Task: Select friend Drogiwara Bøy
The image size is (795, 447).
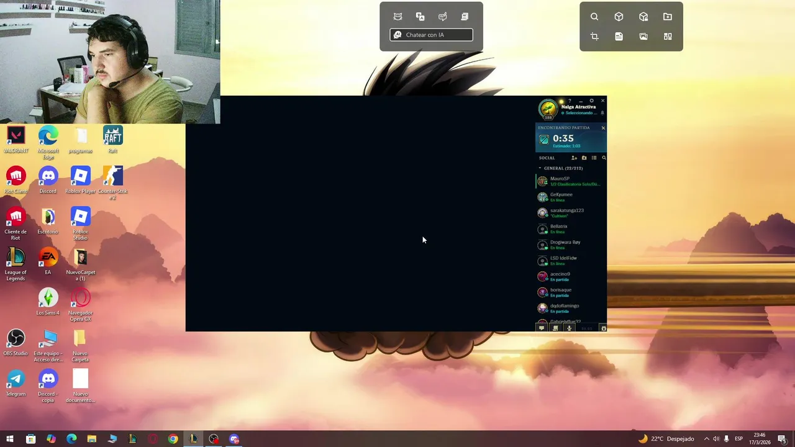Action: coord(571,245)
